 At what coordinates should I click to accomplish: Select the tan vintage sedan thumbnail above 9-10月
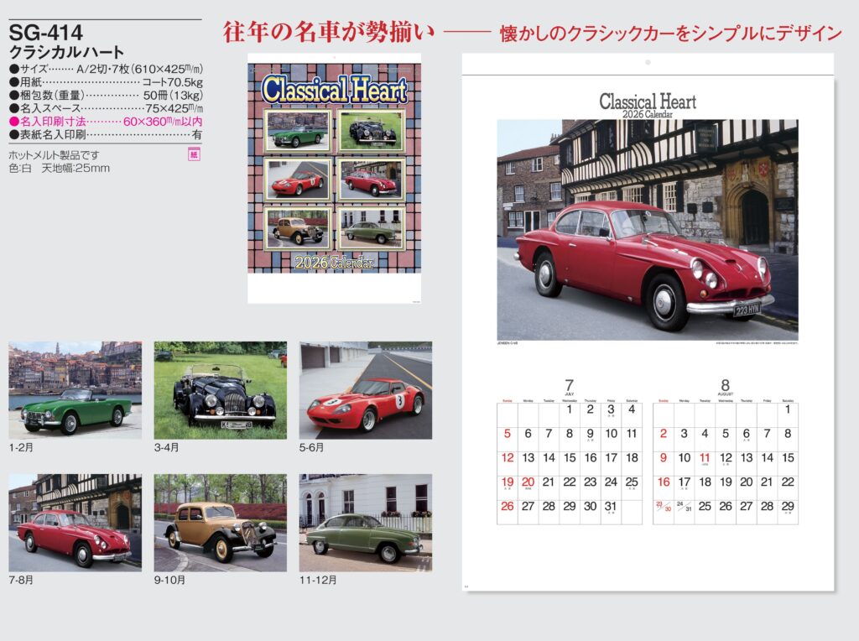point(220,522)
